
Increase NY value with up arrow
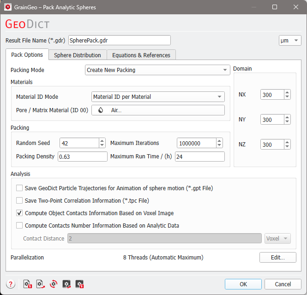coord(287,117)
